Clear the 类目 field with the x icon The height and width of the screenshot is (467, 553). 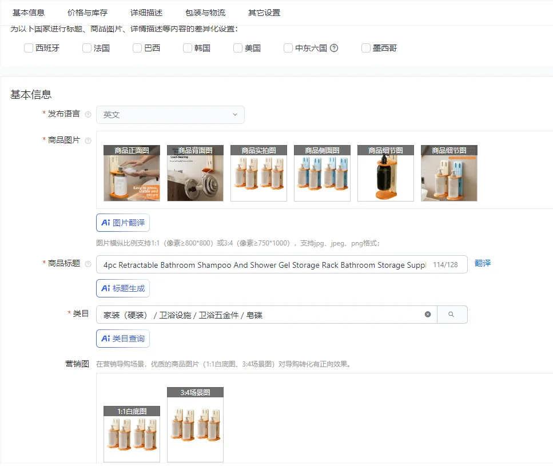coord(428,314)
